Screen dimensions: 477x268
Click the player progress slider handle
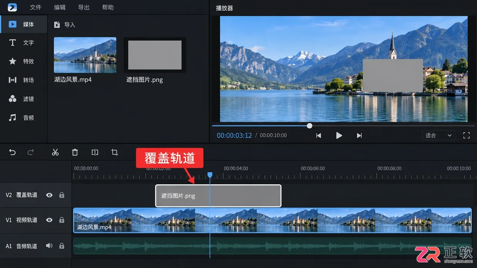coord(309,126)
